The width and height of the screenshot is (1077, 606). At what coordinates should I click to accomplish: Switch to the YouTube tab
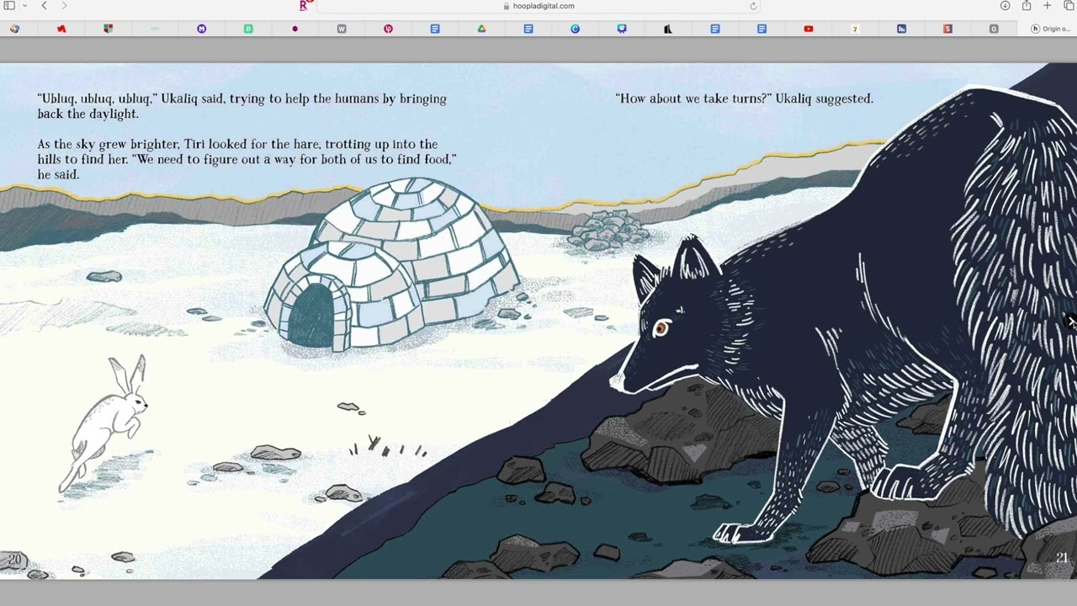click(x=809, y=29)
